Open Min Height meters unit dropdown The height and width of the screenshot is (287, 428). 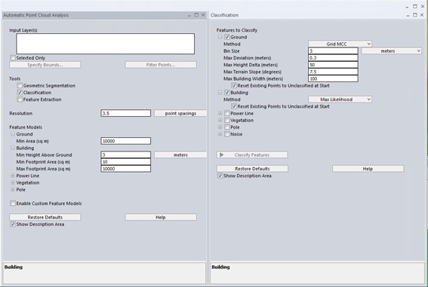[180, 155]
